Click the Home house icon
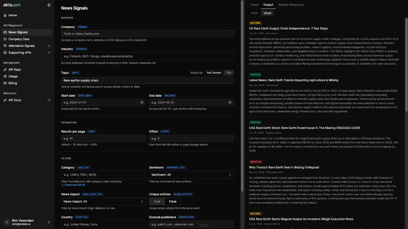 5,15
